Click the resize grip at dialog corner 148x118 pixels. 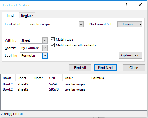(x=145, y=115)
